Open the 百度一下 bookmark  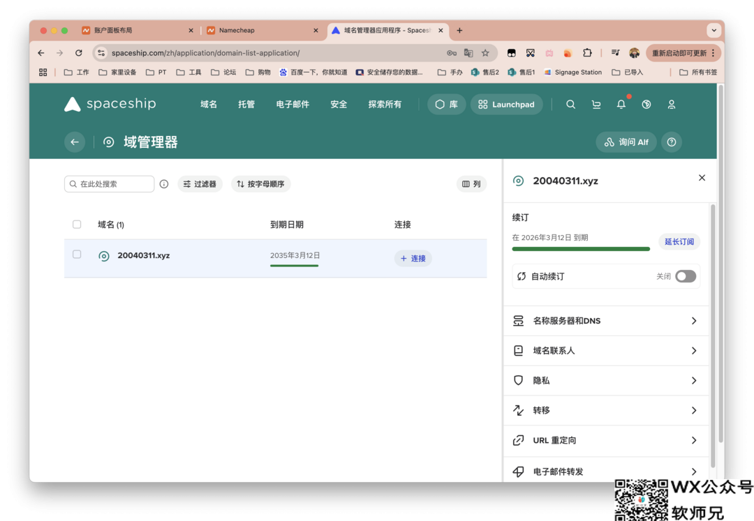(x=313, y=72)
